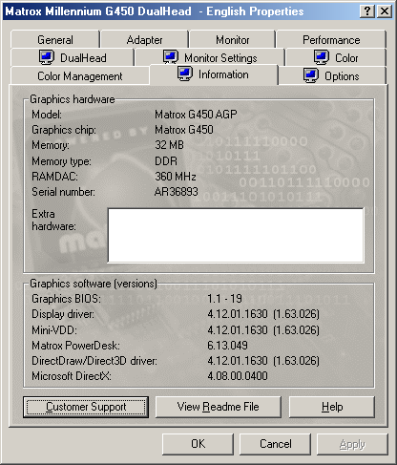The height and width of the screenshot is (465, 397).
Task: Click the monitor icon on Monitor Settings tab
Action: 171,57
